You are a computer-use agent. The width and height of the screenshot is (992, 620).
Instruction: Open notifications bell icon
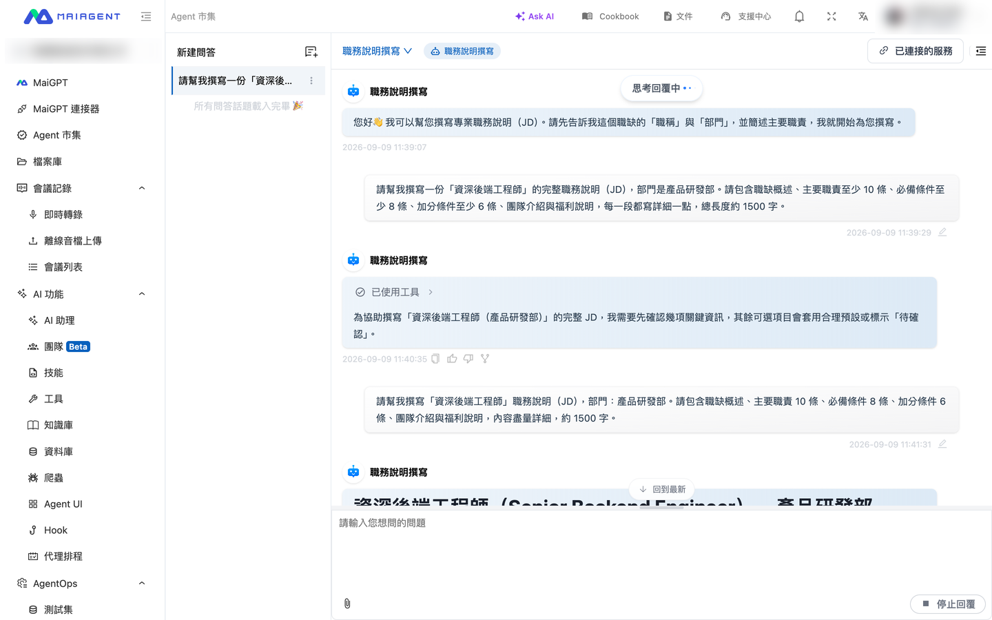(799, 17)
